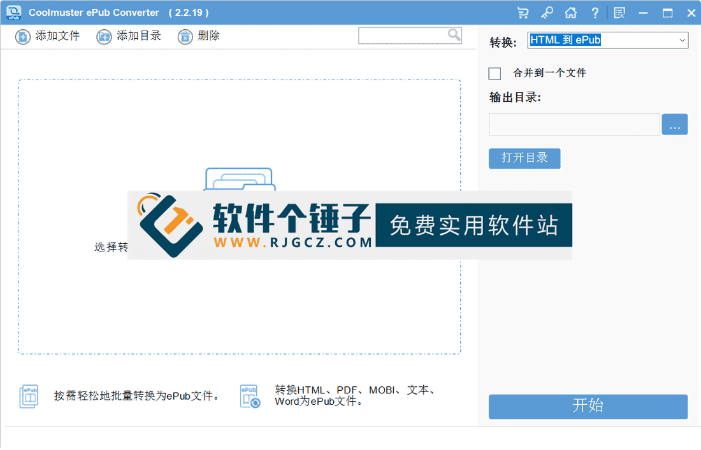The height and width of the screenshot is (450, 701).
Task: Open the home page icon
Action: click(571, 12)
